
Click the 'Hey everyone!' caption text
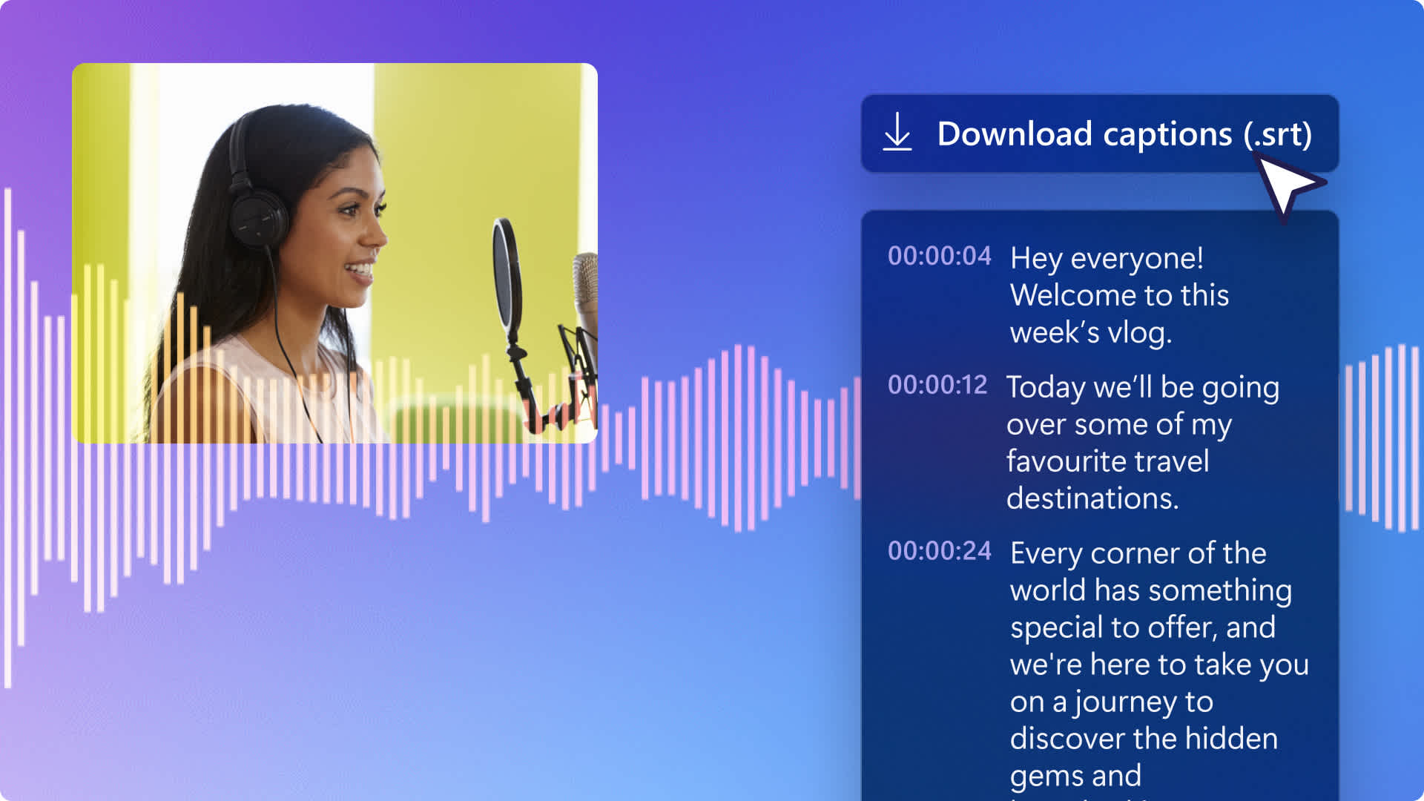tap(1107, 258)
